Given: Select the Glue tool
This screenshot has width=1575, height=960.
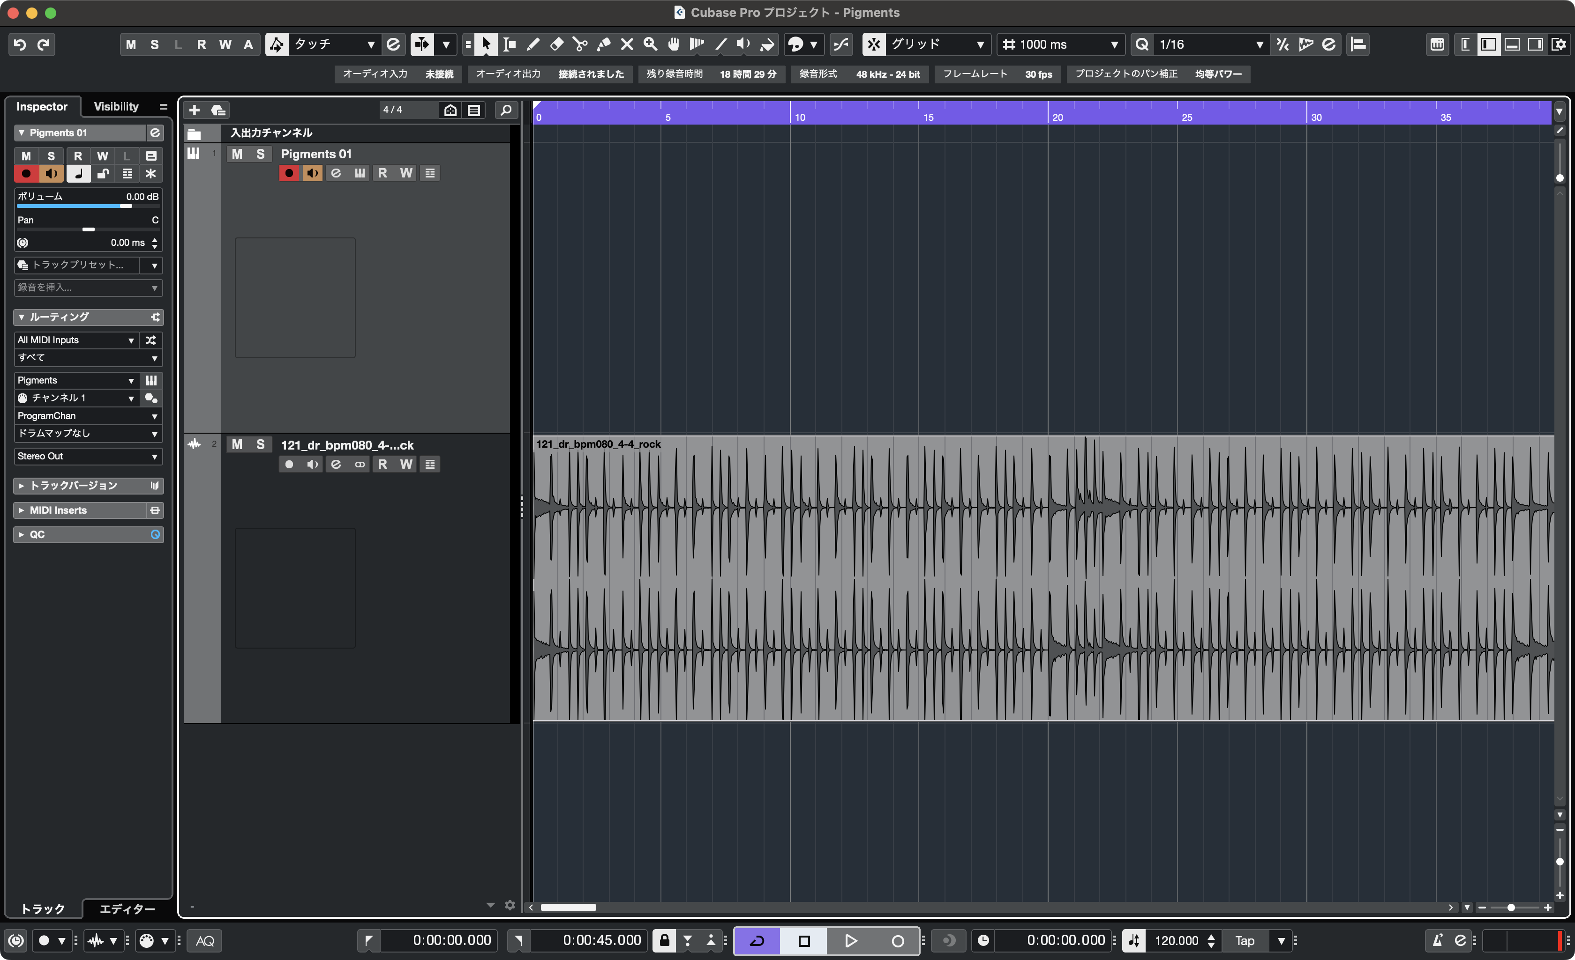Looking at the screenshot, I should [x=603, y=44].
